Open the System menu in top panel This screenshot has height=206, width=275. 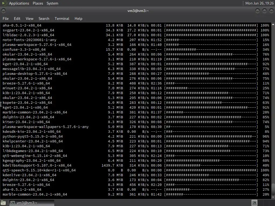click(52, 3)
